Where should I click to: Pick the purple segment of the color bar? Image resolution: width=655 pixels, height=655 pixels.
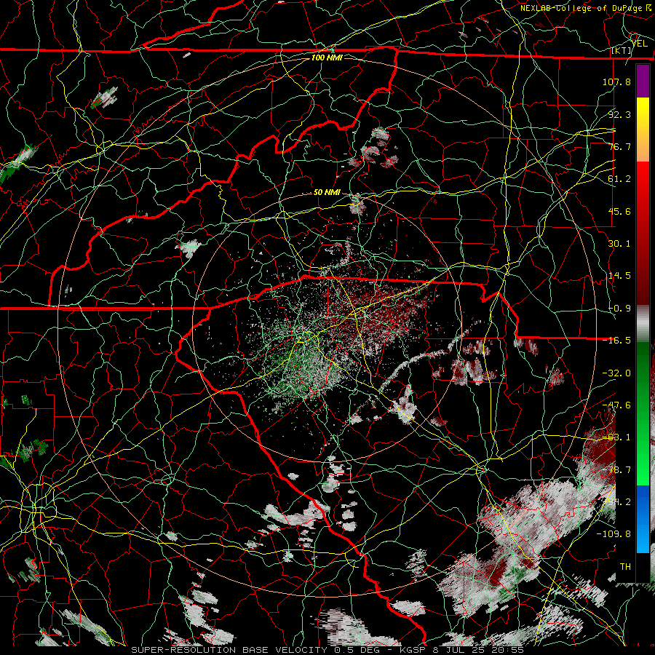(x=643, y=81)
